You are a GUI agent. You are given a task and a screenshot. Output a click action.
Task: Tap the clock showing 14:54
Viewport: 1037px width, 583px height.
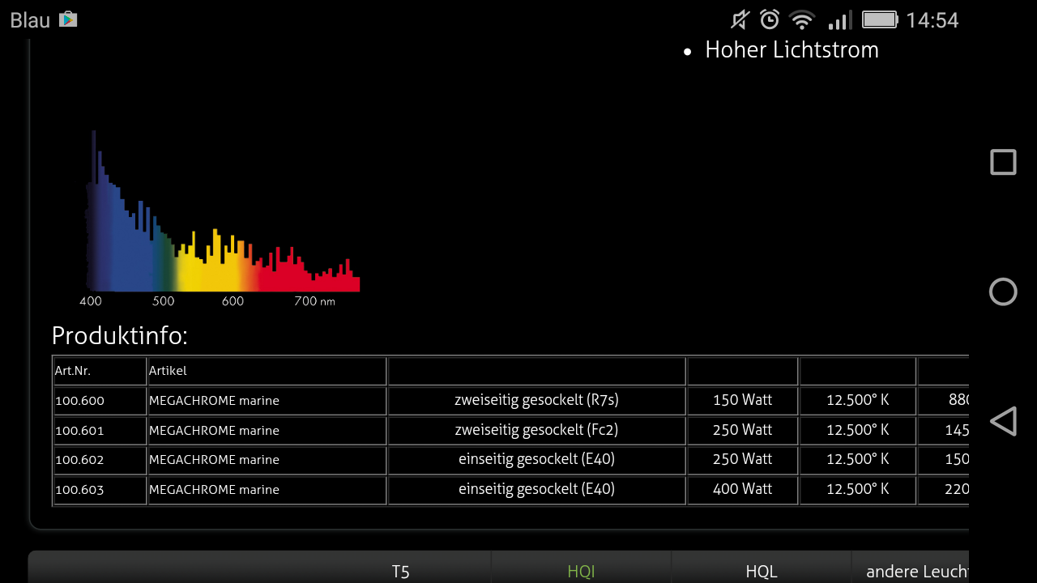click(x=932, y=20)
